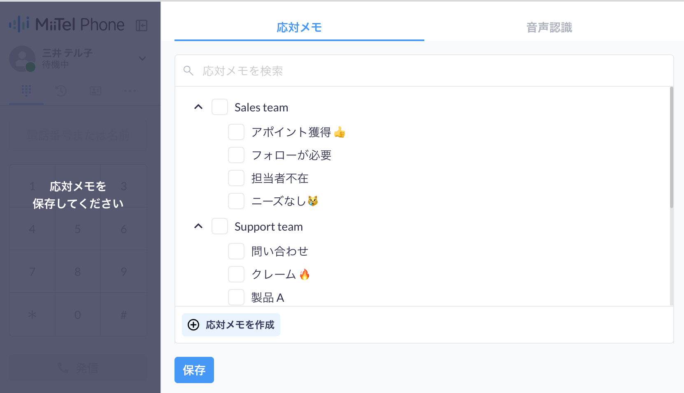
Task: Click dialpad key 8
Action: coord(78,272)
